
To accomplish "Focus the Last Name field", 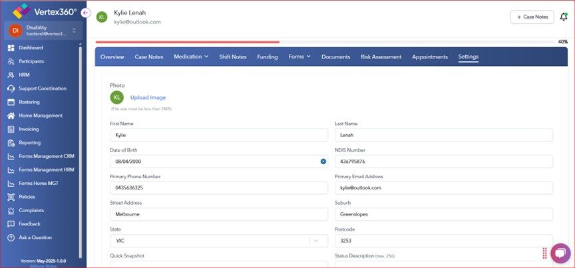I will [x=444, y=135].
